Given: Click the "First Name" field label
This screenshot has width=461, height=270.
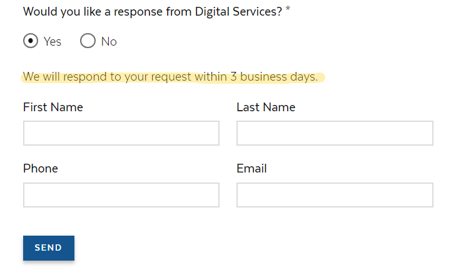Looking at the screenshot, I should point(53,107).
